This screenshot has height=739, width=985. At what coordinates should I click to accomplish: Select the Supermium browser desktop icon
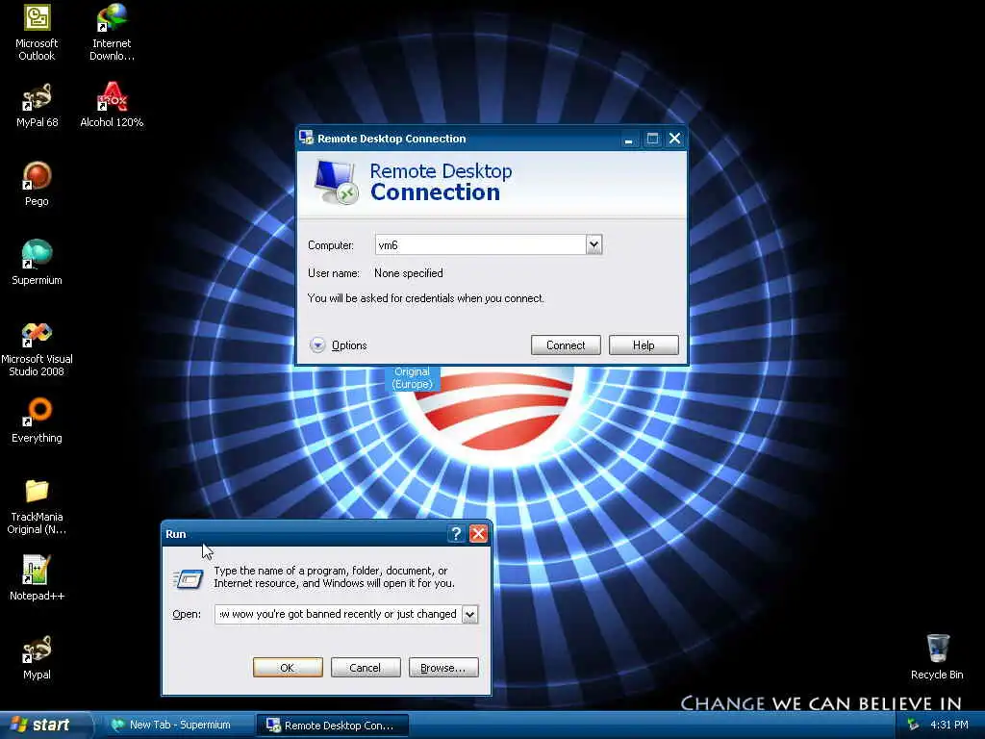37,263
